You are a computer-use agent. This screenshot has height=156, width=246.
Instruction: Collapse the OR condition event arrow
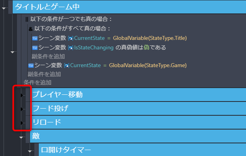(13, 52)
